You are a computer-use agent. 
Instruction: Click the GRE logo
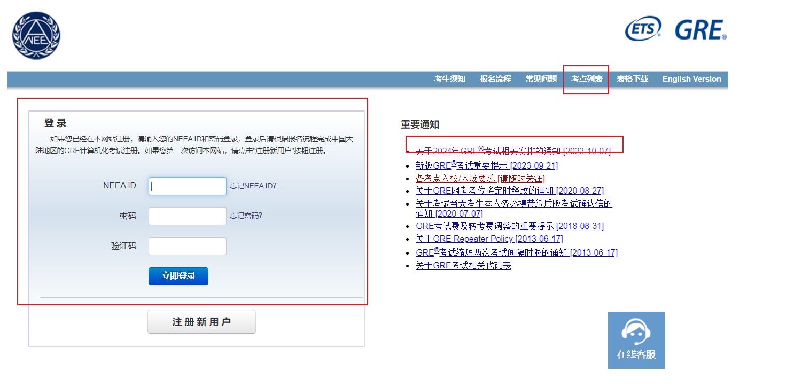[700, 30]
